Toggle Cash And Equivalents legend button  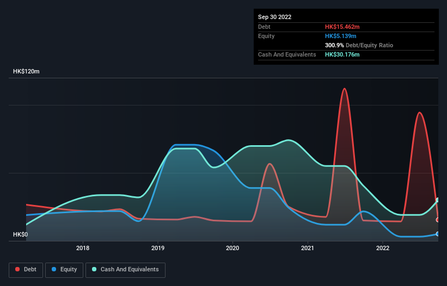pos(125,270)
